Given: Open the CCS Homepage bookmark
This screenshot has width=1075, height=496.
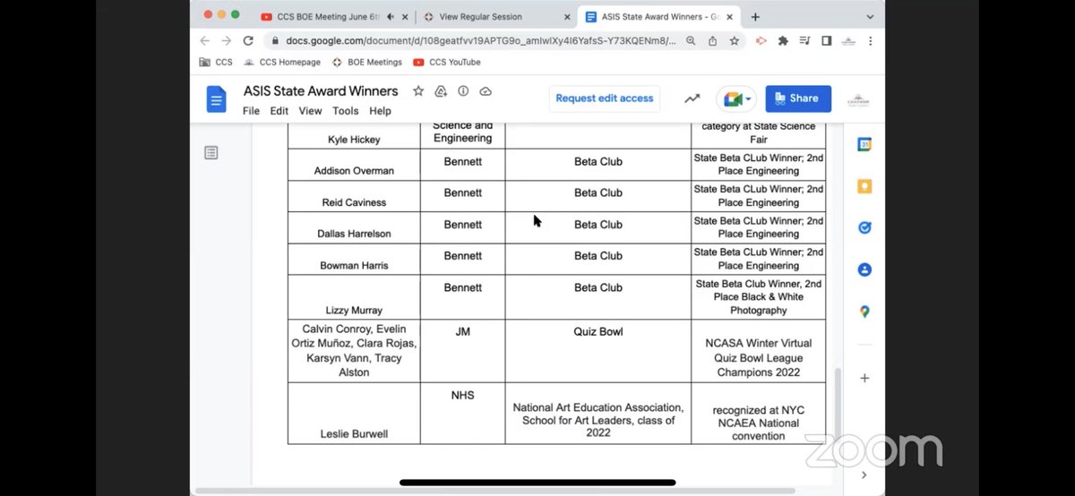Looking at the screenshot, I should 281,62.
